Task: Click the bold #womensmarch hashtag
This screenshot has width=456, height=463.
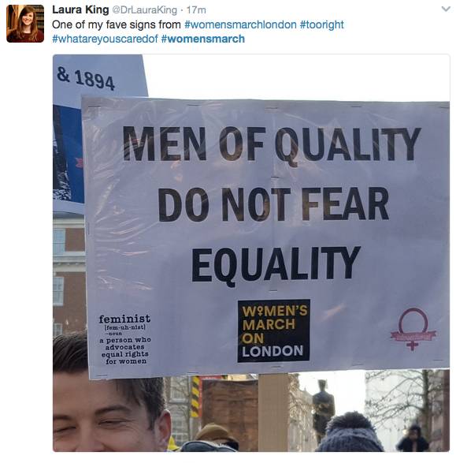Action: coord(203,39)
